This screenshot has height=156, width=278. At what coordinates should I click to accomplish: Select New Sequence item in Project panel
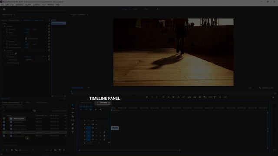coord(19,119)
